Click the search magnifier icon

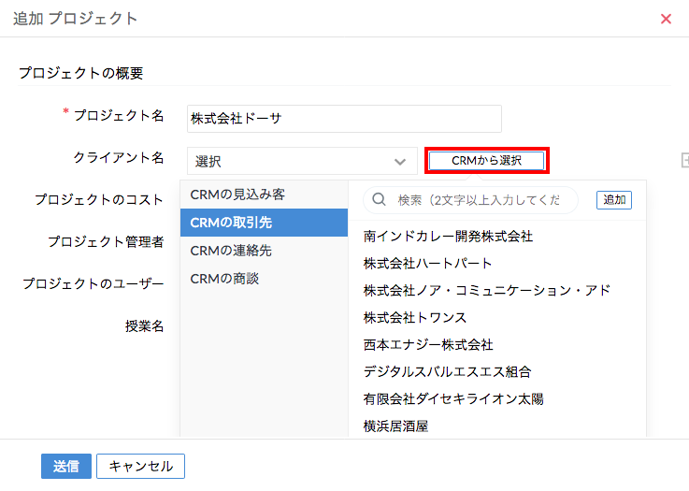(x=380, y=199)
